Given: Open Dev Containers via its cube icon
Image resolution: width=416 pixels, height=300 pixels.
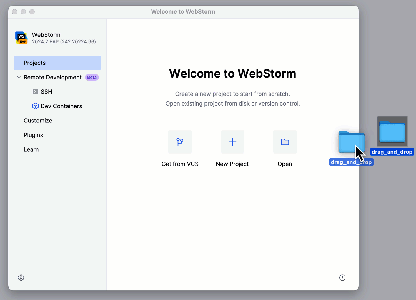Looking at the screenshot, I should coord(35,106).
